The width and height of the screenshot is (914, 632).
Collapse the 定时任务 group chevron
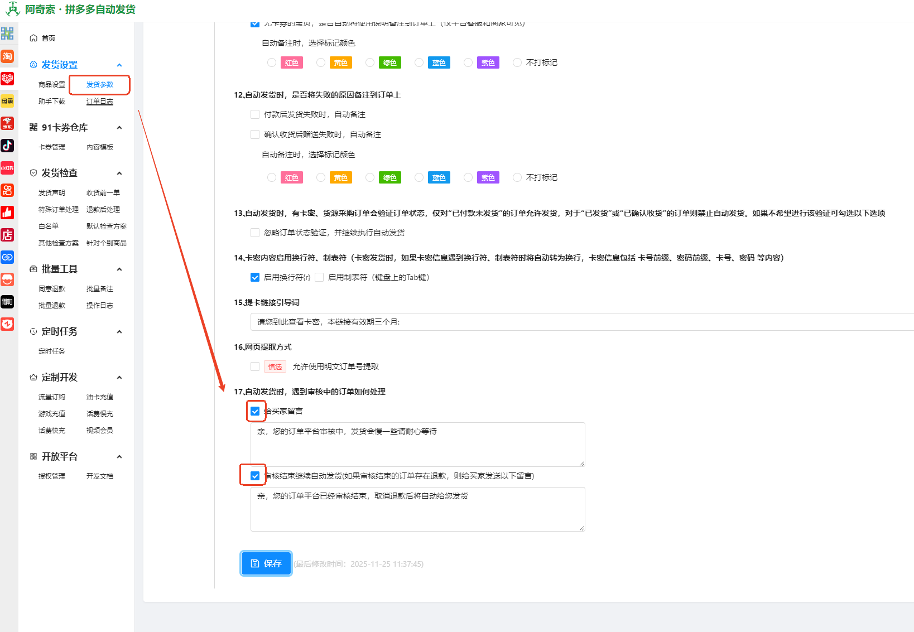tap(119, 332)
